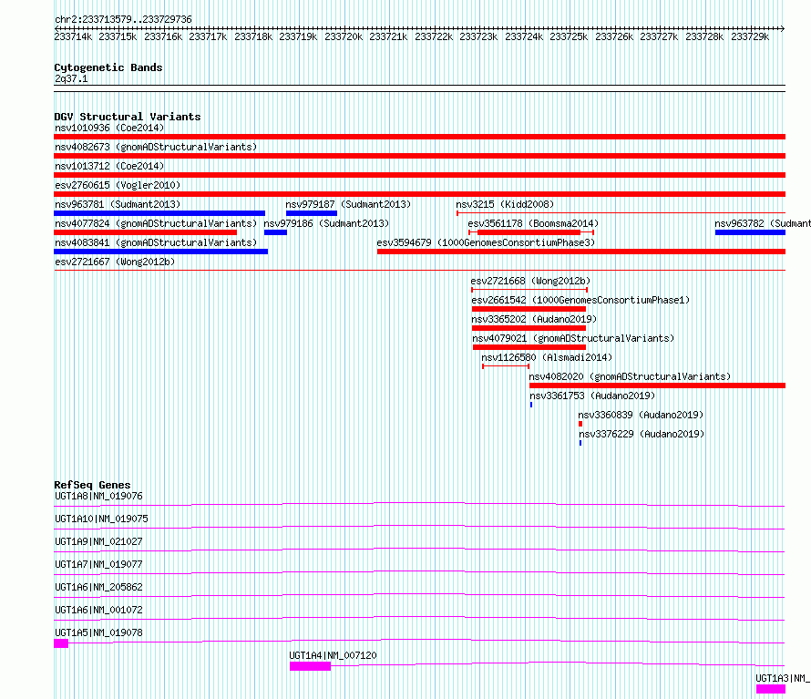Select the UGT1A6|NM_205862 gene label
This screenshot has width=811, height=699.
coord(98,587)
